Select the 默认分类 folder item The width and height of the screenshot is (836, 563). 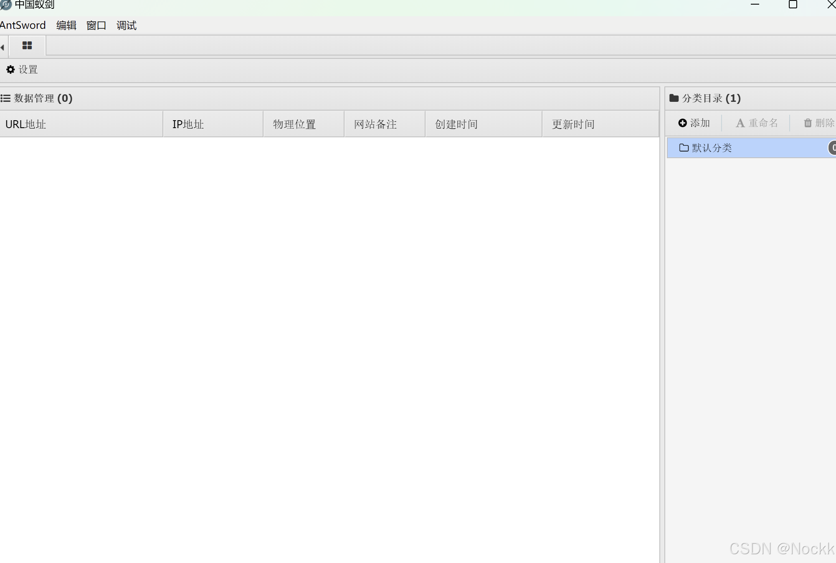[712, 148]
